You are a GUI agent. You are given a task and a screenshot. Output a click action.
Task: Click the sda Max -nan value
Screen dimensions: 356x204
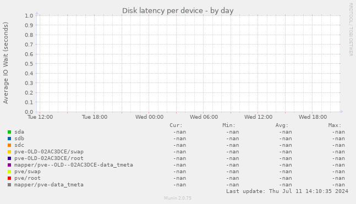338,132
